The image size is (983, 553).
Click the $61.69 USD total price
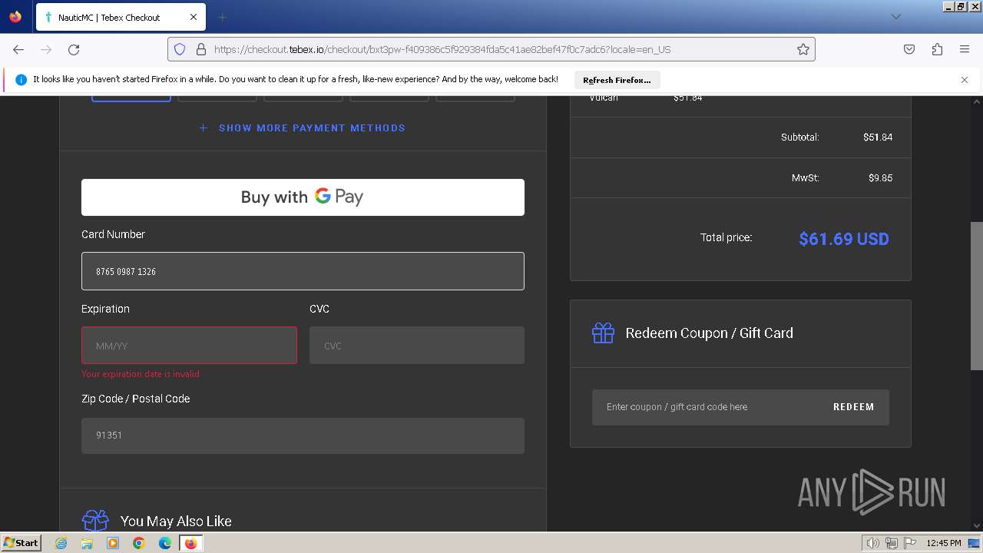(x=844, y=239)
